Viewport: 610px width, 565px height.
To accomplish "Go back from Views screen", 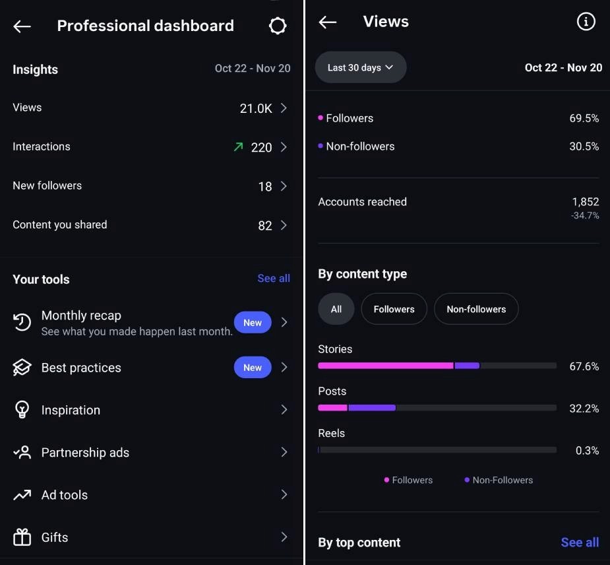I will pyautogui.click(x=327, y=22).
